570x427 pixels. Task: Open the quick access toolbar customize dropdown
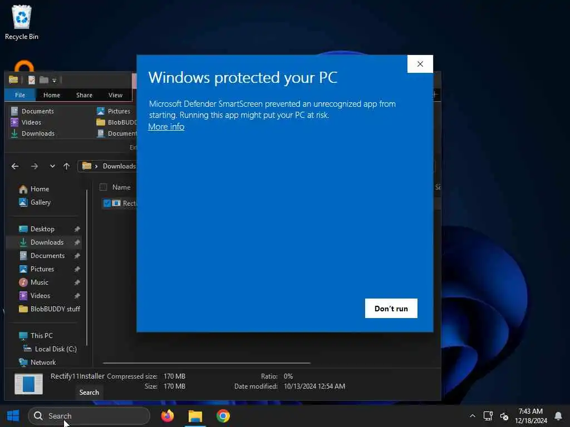[54, 80]
